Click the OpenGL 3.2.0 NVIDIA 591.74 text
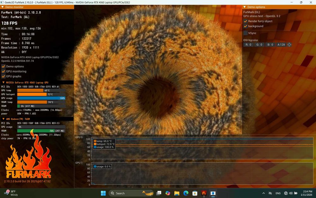Viewport: 316px width, 198px height. (x=17, y=61)
